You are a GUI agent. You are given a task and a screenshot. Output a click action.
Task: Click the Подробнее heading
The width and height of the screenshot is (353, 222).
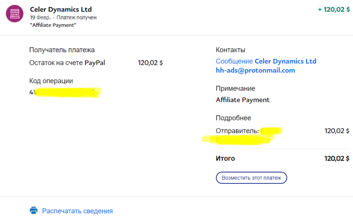[x=234, y=118]
